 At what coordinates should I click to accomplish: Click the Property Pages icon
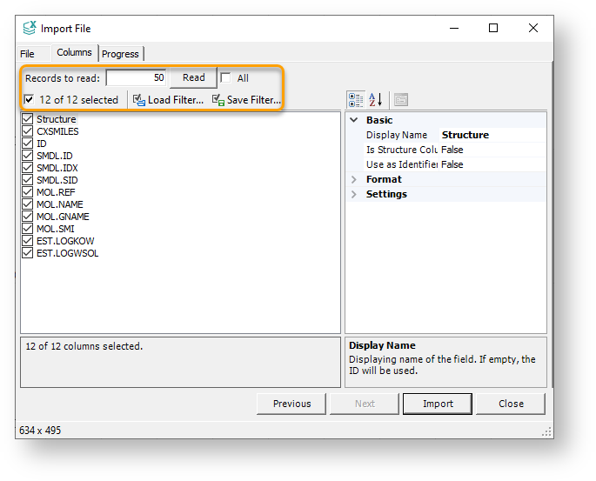400,99
